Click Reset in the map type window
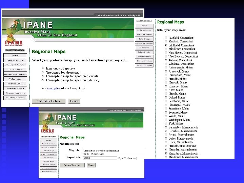This screenshot has height=183, width=244. (74, 101)
